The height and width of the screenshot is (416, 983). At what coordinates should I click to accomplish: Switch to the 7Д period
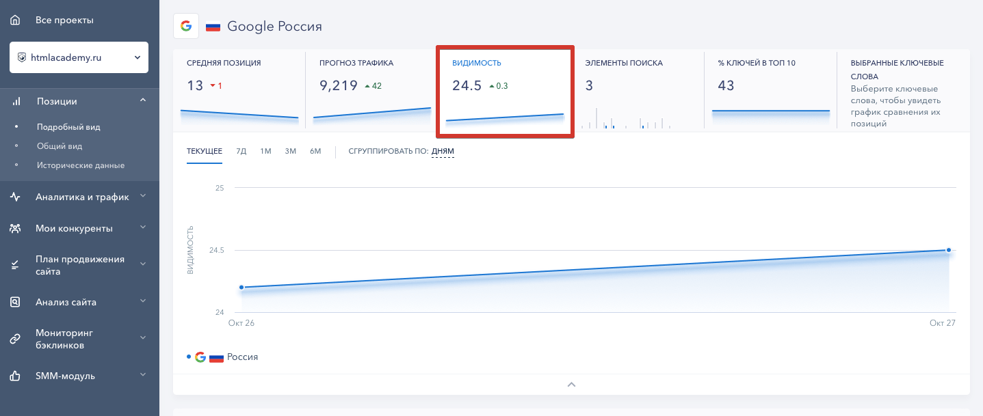241,151
